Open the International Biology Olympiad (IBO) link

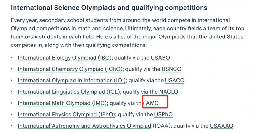tap(65, 58)
